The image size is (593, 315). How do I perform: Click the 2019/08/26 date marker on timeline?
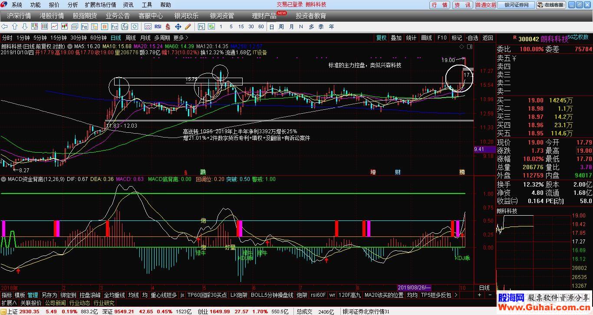point(415,288)
